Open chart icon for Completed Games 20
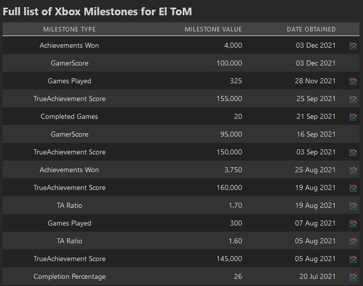This screenshot has width=363, height=286. [x=353, y=117]
